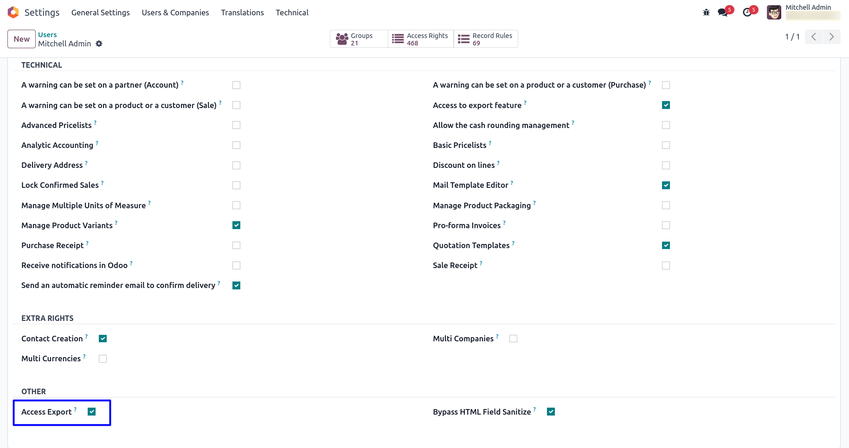Open the debug bug icon menu
The image size is (849, 448).
point(706,13)
